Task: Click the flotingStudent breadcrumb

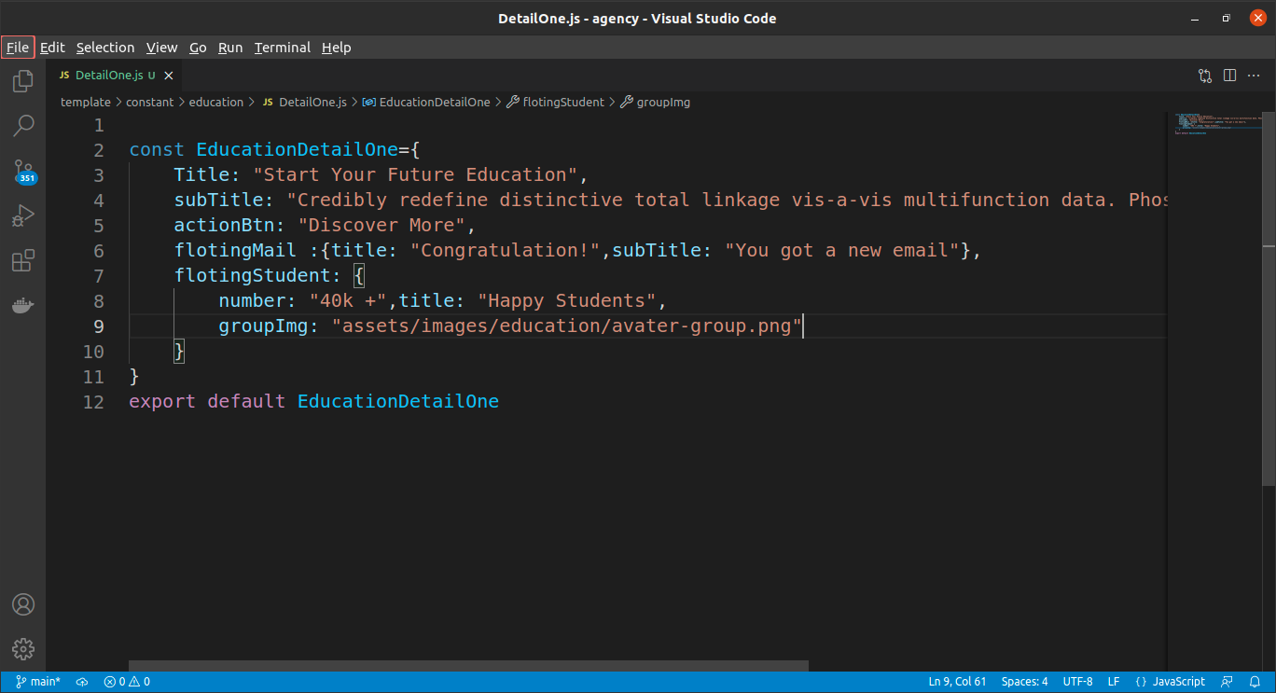Action: pyautogui.click(x=556, y=103)
